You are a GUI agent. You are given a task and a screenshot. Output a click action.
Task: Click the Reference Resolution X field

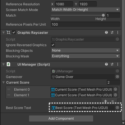[64, 4]
